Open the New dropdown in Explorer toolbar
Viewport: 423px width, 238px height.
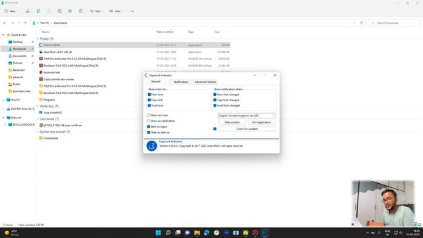click(x=11, y=11)
